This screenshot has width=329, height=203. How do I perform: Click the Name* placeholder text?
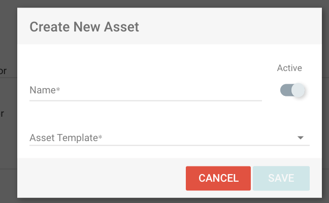coord(45,90)
